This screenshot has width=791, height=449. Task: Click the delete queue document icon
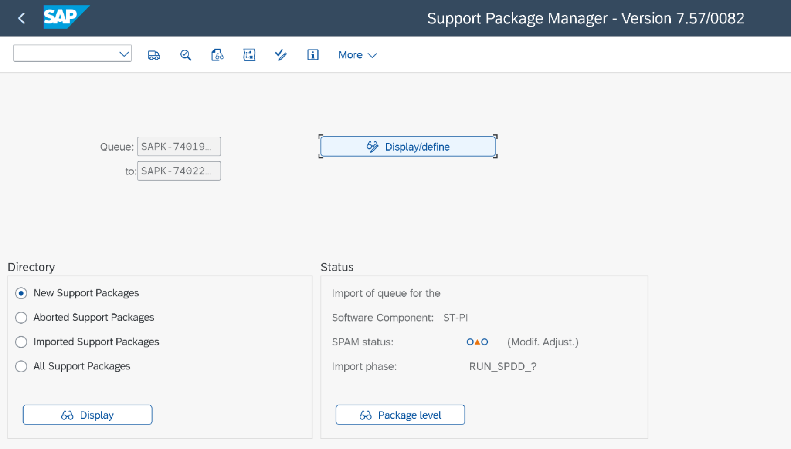click(249, 54)
